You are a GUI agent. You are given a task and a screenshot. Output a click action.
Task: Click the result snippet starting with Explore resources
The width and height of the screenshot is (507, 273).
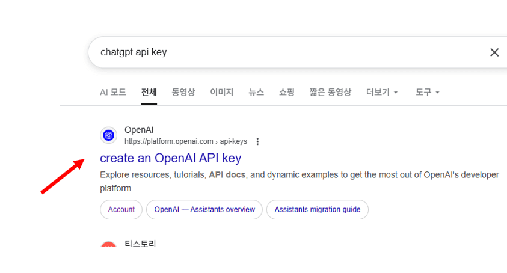point(300,182)
